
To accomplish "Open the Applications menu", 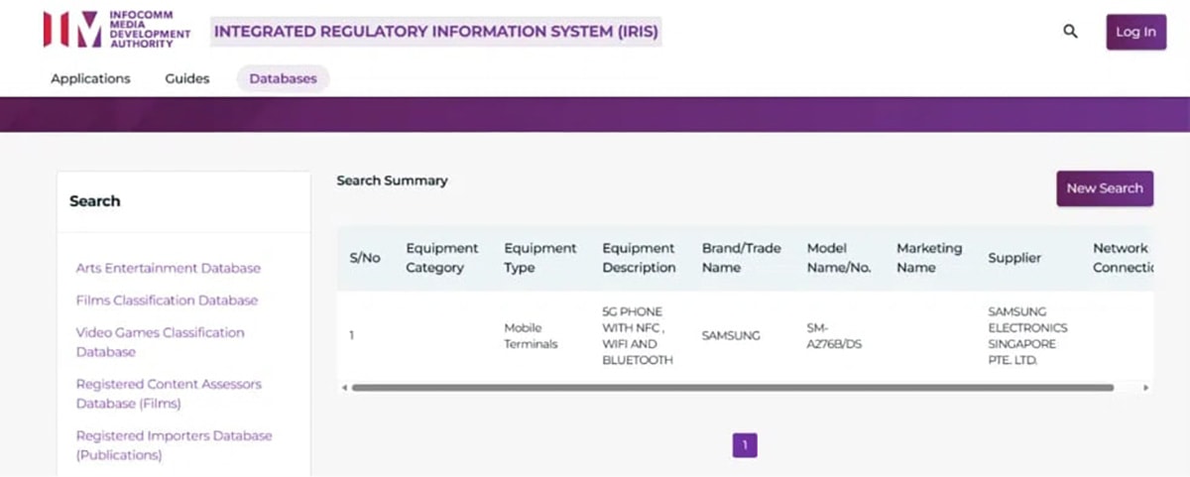I will coord(90,78).
